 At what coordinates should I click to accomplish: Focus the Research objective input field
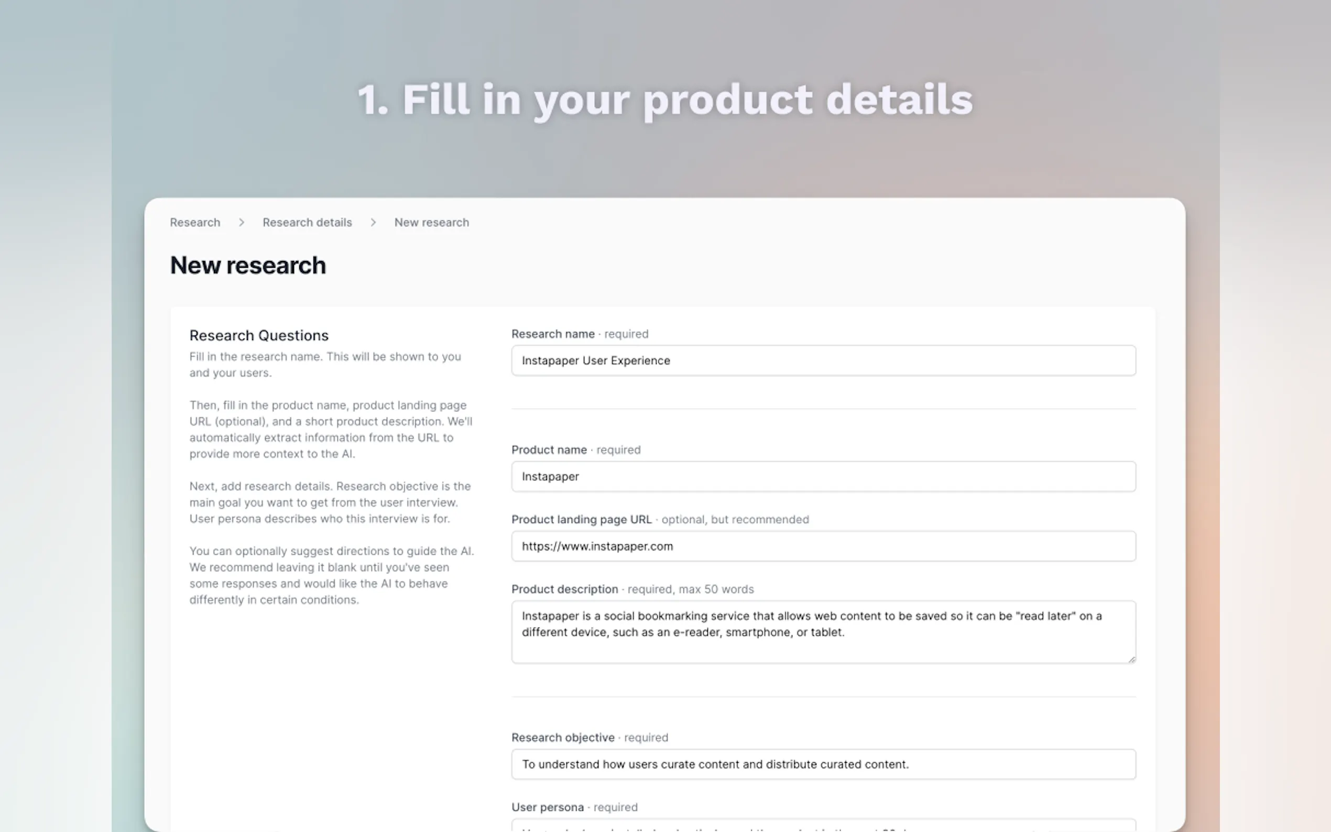click(x=823, y=764)
